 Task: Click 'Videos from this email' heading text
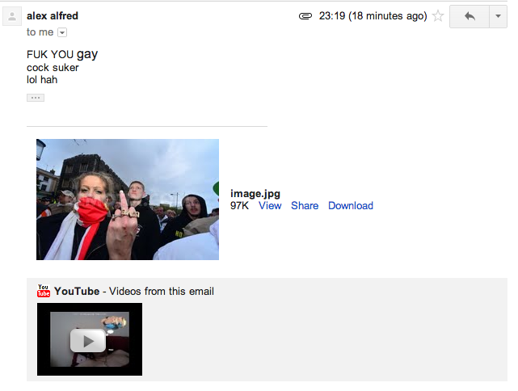coord(161,292)
